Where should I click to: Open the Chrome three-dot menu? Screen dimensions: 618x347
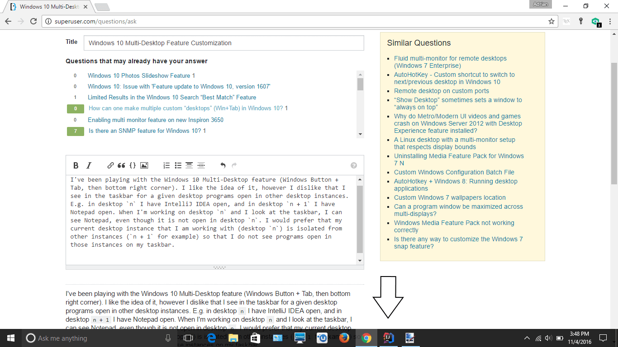(x=609, y=21)
